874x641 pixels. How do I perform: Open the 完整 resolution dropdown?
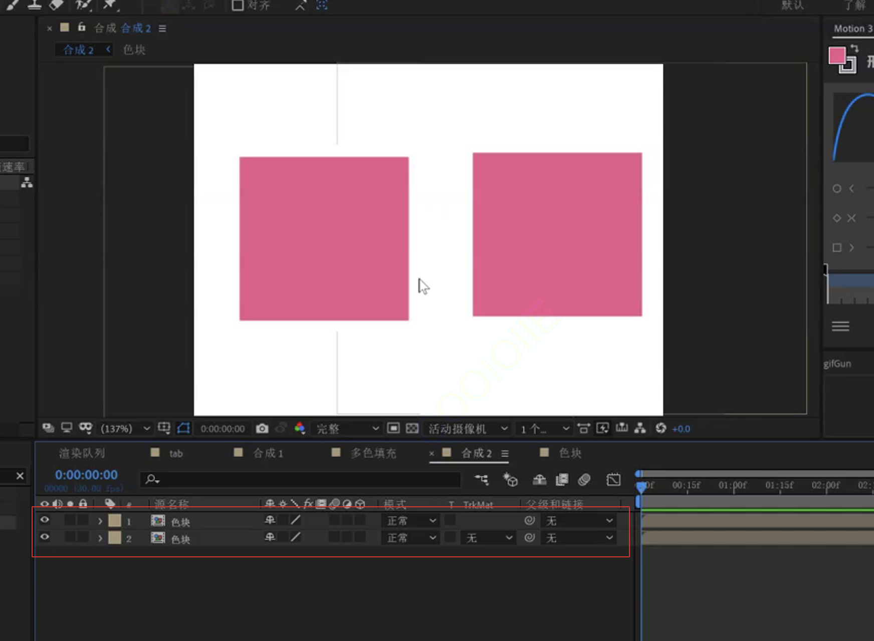pos(347,429)
